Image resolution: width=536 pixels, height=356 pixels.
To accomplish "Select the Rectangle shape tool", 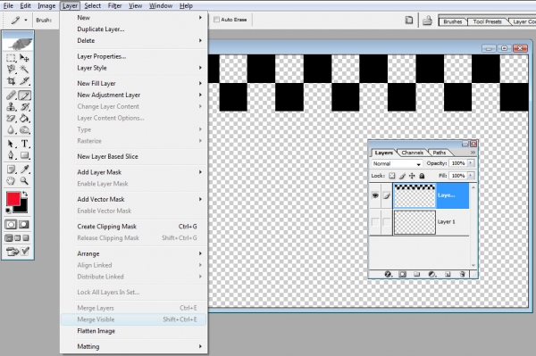I will pyautogui.click(x=24, y=155).
